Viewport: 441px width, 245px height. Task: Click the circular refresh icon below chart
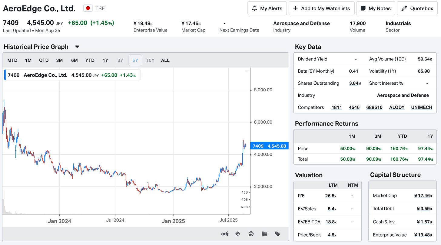(x=251, y=234)
